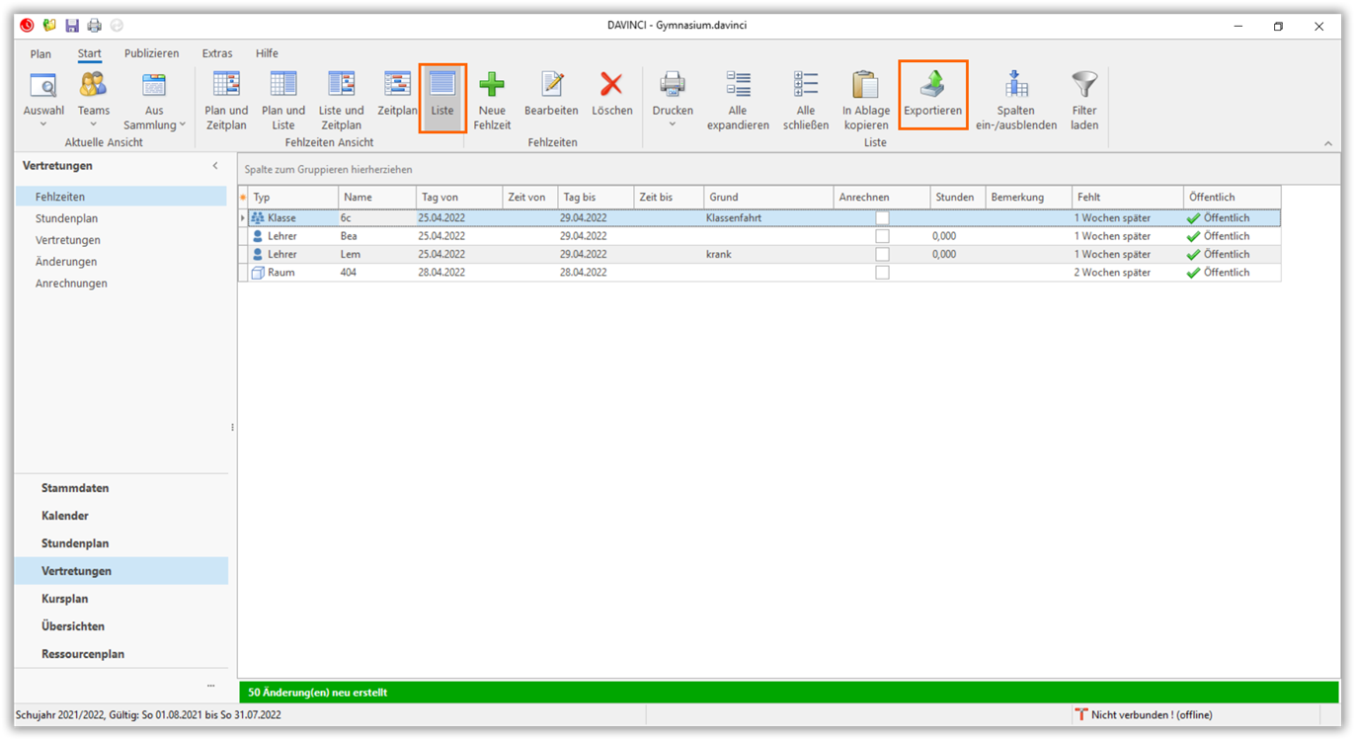Check the Anrechnen box for class 6c
This screenshot has width=1355, height=740.
click(x=882, y=218)
